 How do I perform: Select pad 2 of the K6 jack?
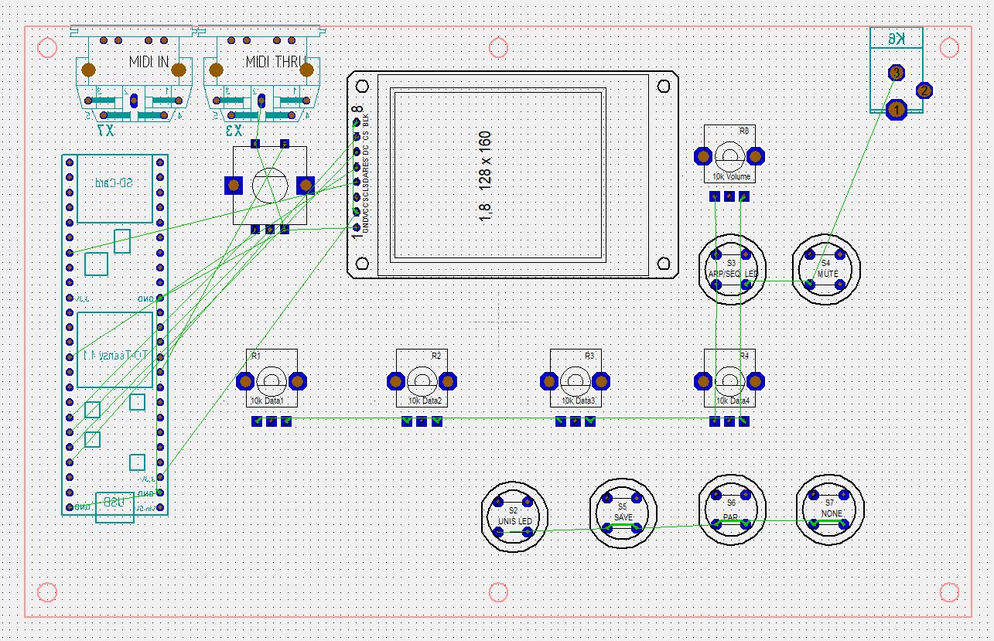point(924,90)
